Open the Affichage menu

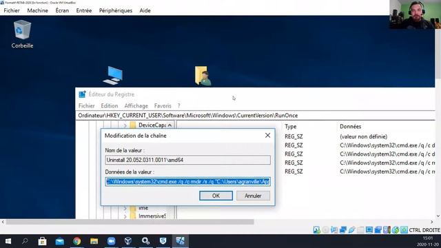coord(136,105)
